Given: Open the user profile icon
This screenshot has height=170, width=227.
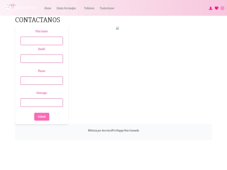Looking at the screenshot, I should tap(211, 8).
